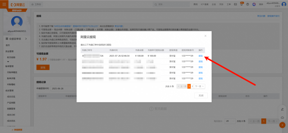288x133 pixels.
Task: Click the 充值时间 cell 2025-07-26 02:46:54
Action: [119, 56]
